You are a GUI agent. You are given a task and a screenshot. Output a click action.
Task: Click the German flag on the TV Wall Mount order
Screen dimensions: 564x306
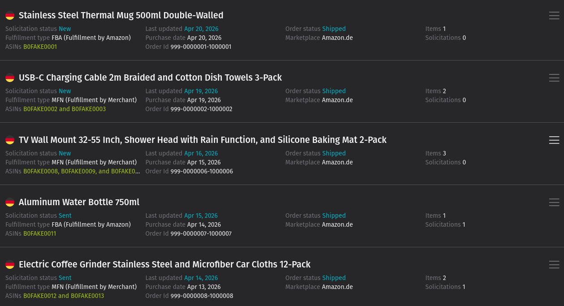point(9,140)
